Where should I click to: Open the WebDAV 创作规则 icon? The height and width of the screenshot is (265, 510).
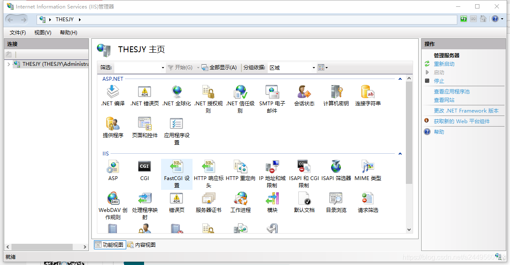[x=113, y=206]
